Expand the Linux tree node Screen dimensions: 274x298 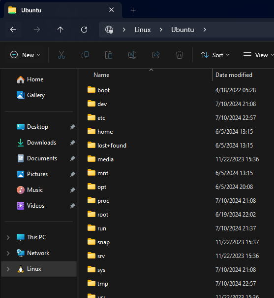pos(8,269)
